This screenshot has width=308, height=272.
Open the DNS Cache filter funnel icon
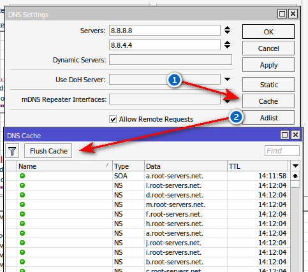[x=12, y=151]
